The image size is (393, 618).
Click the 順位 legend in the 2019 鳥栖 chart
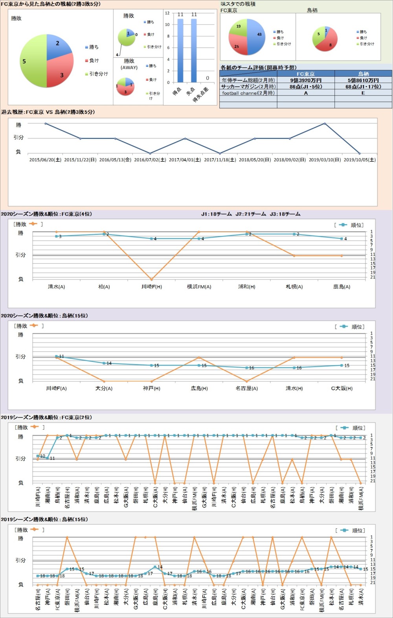point(351,530)
